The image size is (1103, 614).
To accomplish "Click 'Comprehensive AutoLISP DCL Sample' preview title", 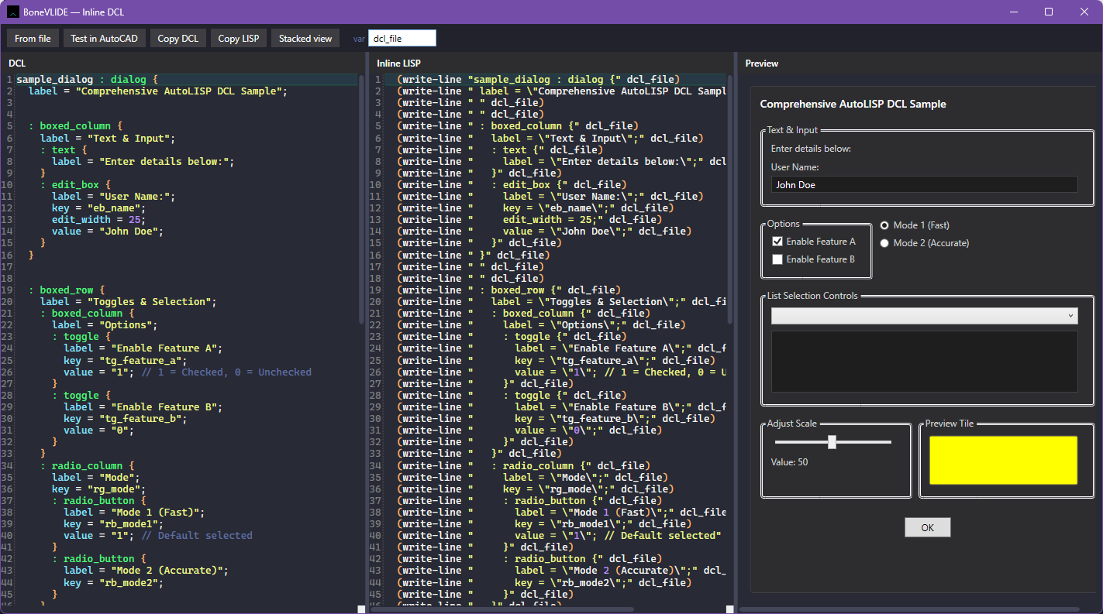I will pos(853,104).
